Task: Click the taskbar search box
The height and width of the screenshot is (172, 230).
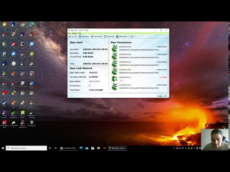Action: (x=26, y=148)
